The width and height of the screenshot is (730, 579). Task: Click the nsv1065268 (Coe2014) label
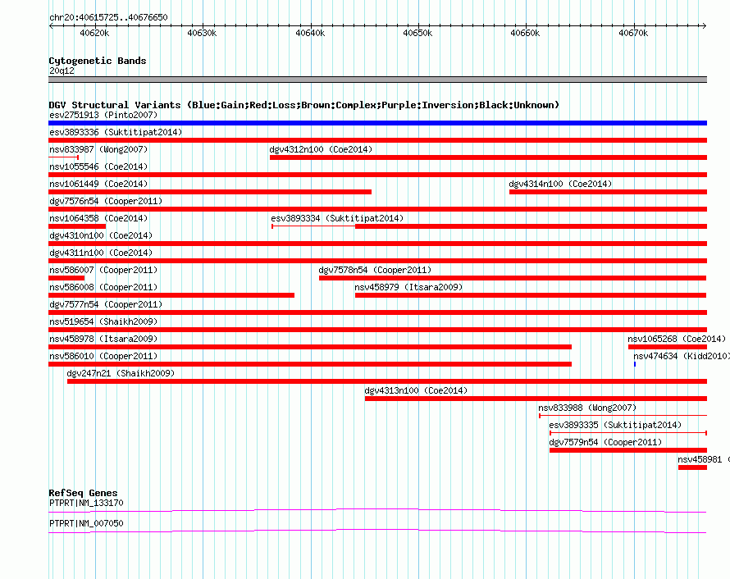(677, 339)
